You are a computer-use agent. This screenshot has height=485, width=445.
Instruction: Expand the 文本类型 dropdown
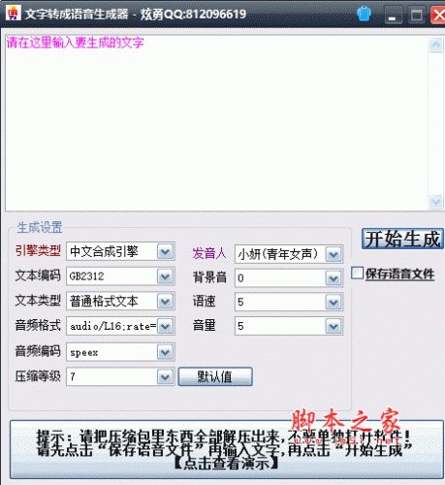tap(165, 302)
